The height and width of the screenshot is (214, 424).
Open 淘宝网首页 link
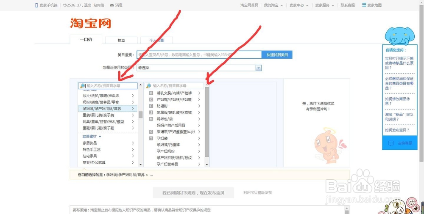coord(249,5)
